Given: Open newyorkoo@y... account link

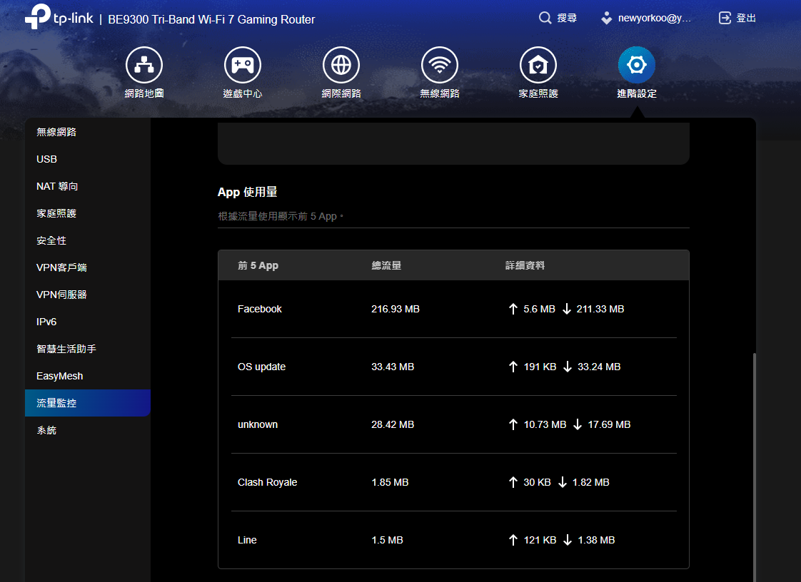Looking at the screenshot, I should pyautogui.click(x=655, y=18).
